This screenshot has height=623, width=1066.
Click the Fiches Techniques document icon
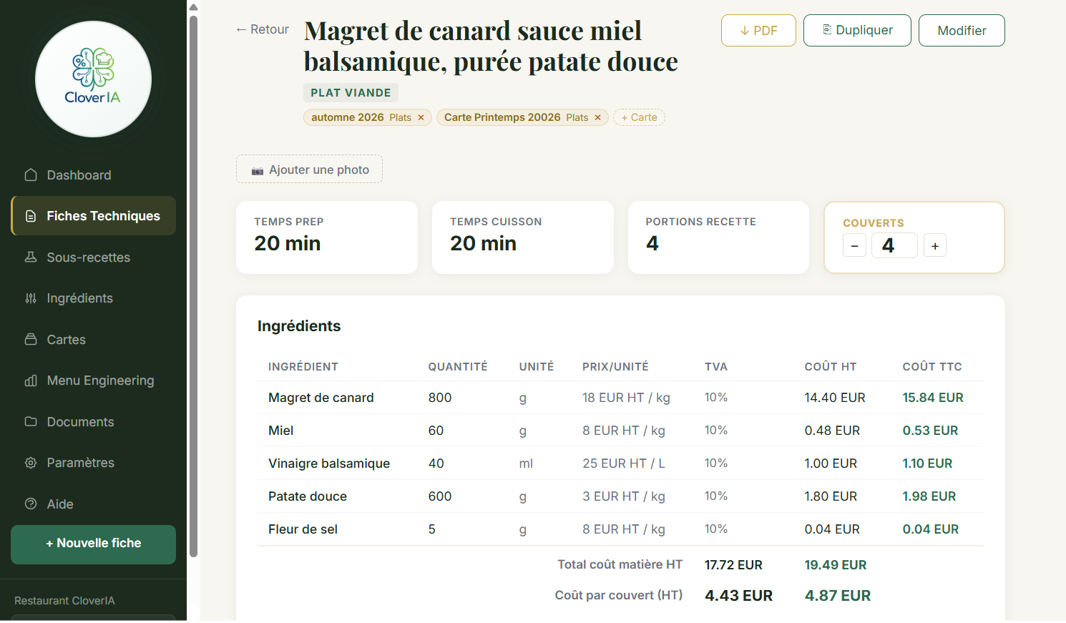click(31, 216)
